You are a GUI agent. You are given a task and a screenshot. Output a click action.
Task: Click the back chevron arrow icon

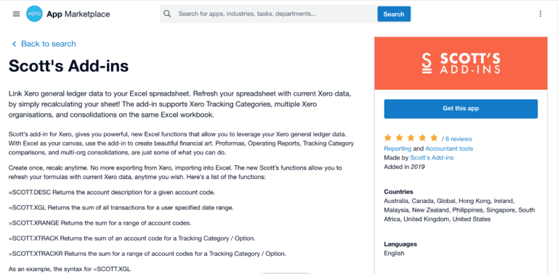coord(15,44)
